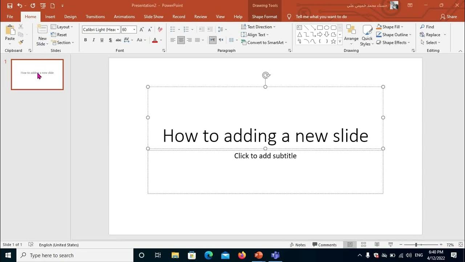Select slide 1 thumbnail in the pane
This screenshot has height=262, width=465.
(37, 75)
